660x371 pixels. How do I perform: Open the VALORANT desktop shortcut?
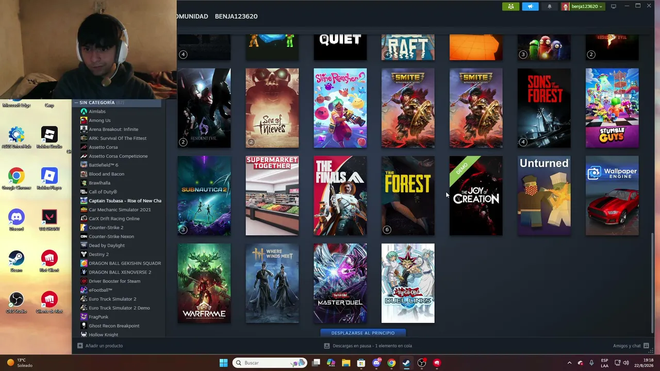[x=49, y=220]
